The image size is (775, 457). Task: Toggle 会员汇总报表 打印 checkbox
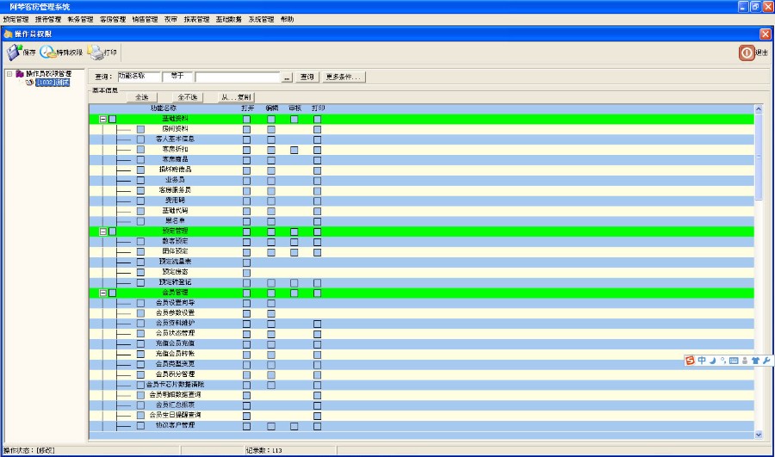coord(317,405)
